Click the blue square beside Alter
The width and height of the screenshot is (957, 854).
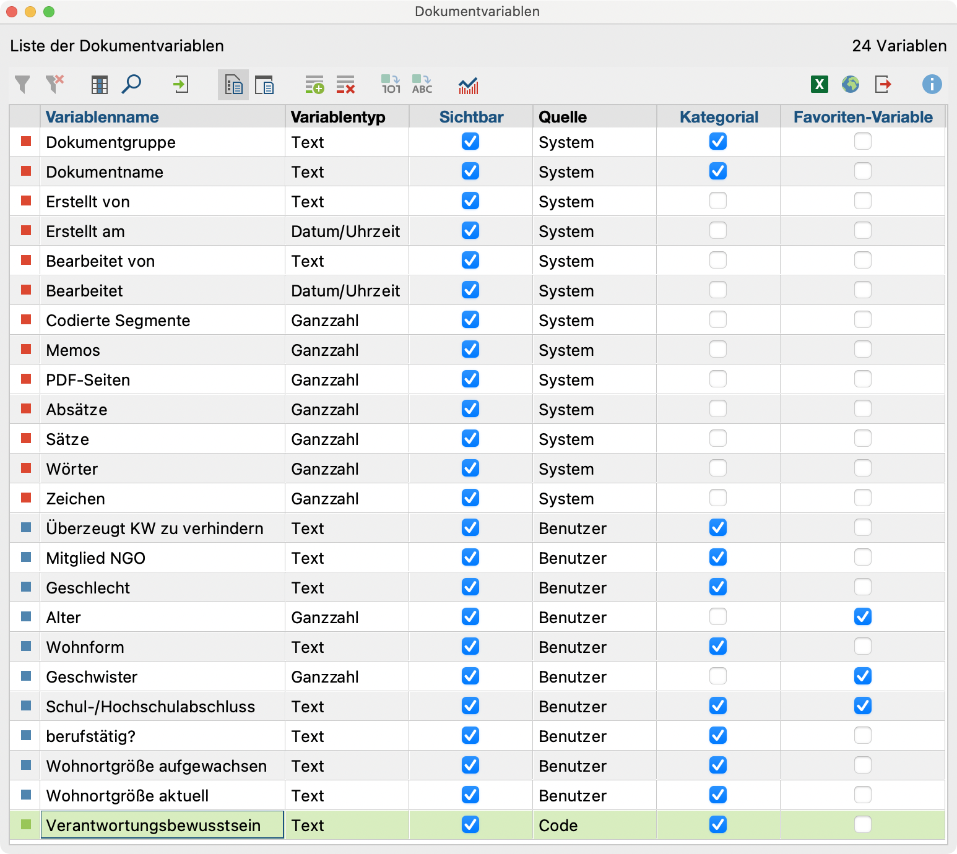[x=26, y=617]
